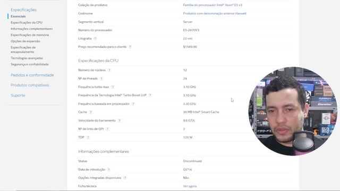Click help icon beside Nº de links de QPI
Image resolution: width=340 pixels, height=191 pixels.
107,129
